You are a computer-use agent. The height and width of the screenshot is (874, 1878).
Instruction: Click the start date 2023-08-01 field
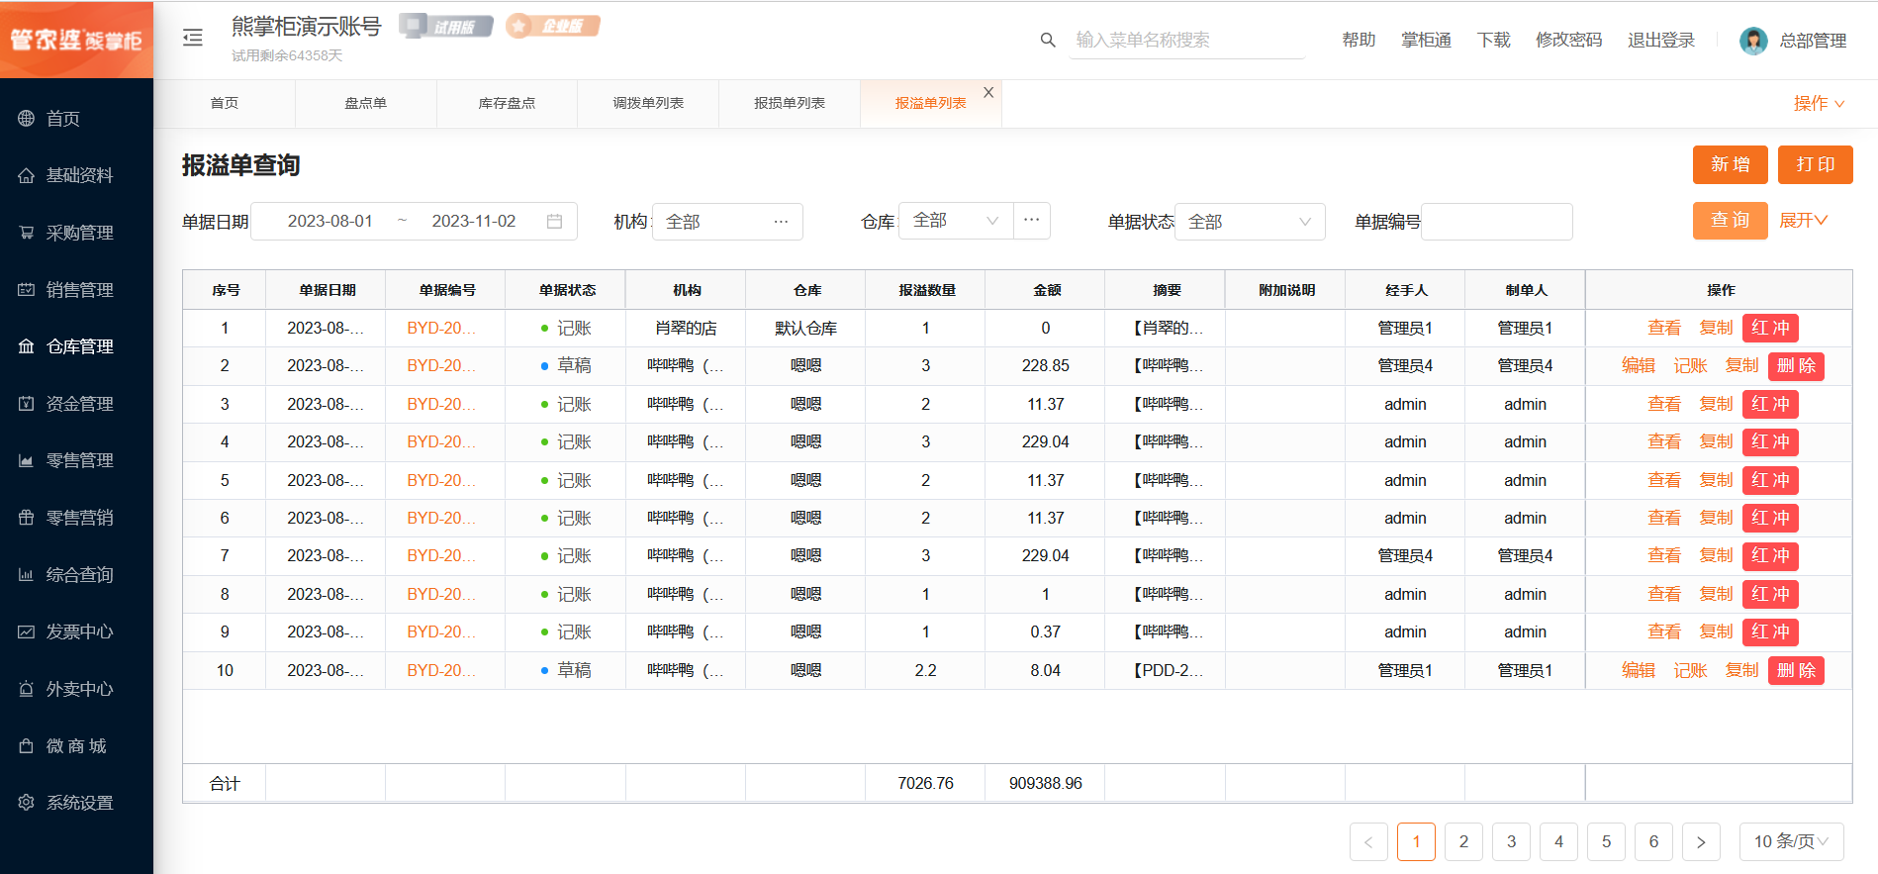point(330,222)
